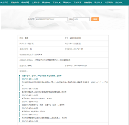Select the mailing method EMS cell
Image resolution: width=129 pixels, height=125 pixels.
click(x=40, y=66)
